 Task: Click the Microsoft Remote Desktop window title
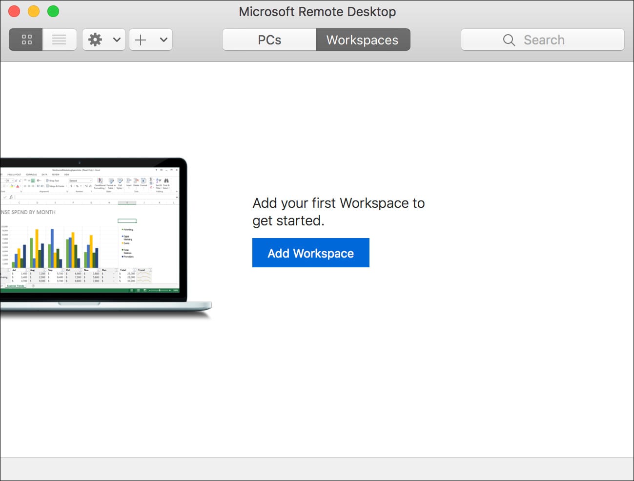point(317,12)
